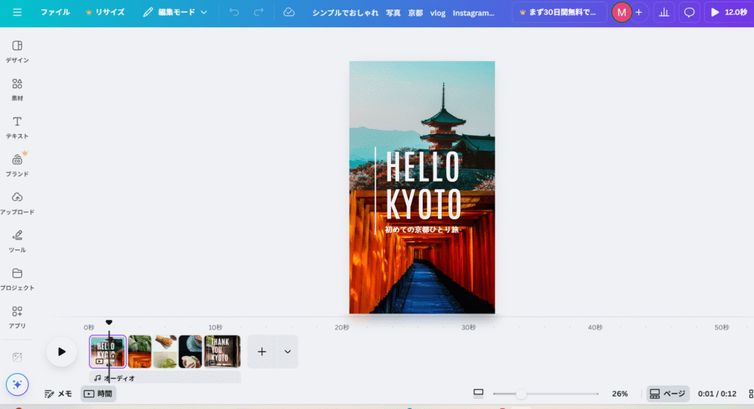This screenshot has width=754, height=409.
Task: Adjust the zoom slider handle
Action: click(x=521, y=394)
